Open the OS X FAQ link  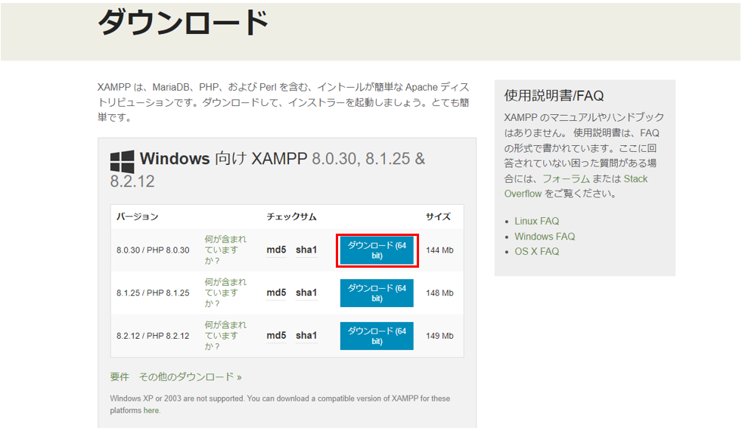pyautogui.click(x=536, y=252)
